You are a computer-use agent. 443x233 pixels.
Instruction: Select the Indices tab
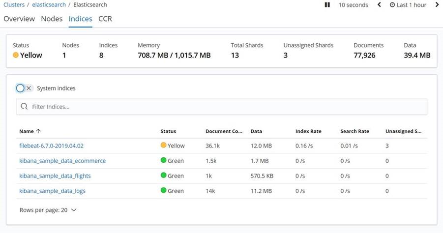(x=81, y=19)
